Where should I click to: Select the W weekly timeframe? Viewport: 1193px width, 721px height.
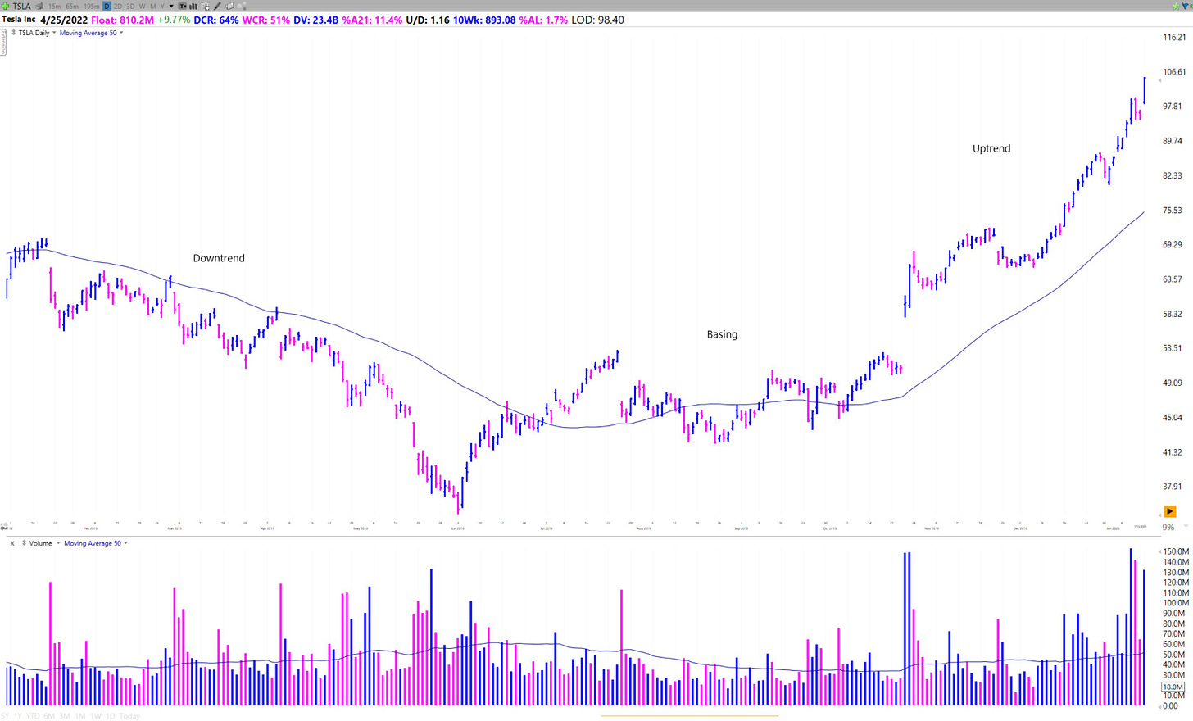tap(142, 7)
